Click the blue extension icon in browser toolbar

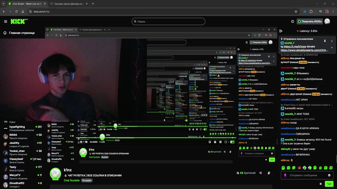[305, 12]
